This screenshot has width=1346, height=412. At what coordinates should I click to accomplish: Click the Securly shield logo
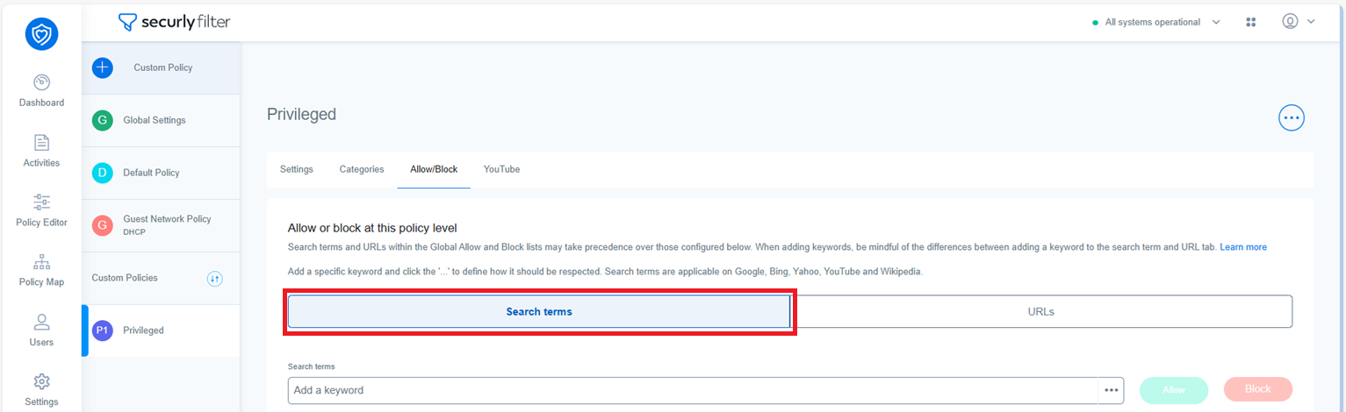point(41,34)
